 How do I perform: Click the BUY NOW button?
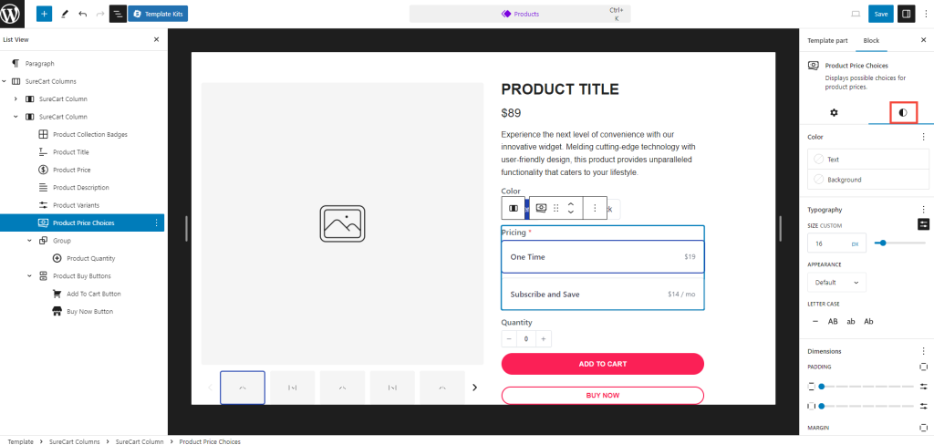tap(603, 396)
